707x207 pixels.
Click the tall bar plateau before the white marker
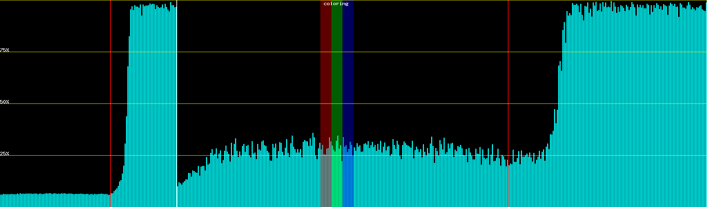point(152,103)
